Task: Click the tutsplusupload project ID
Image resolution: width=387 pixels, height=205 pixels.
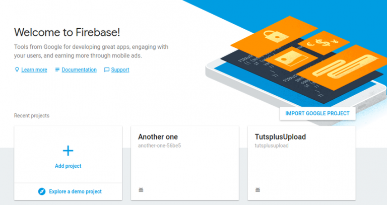Action: (272, 146)
